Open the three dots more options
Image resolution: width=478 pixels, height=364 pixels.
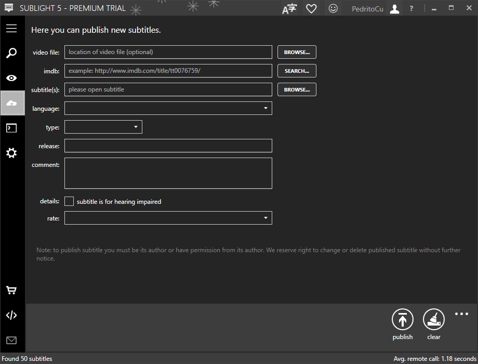(461, 314)
